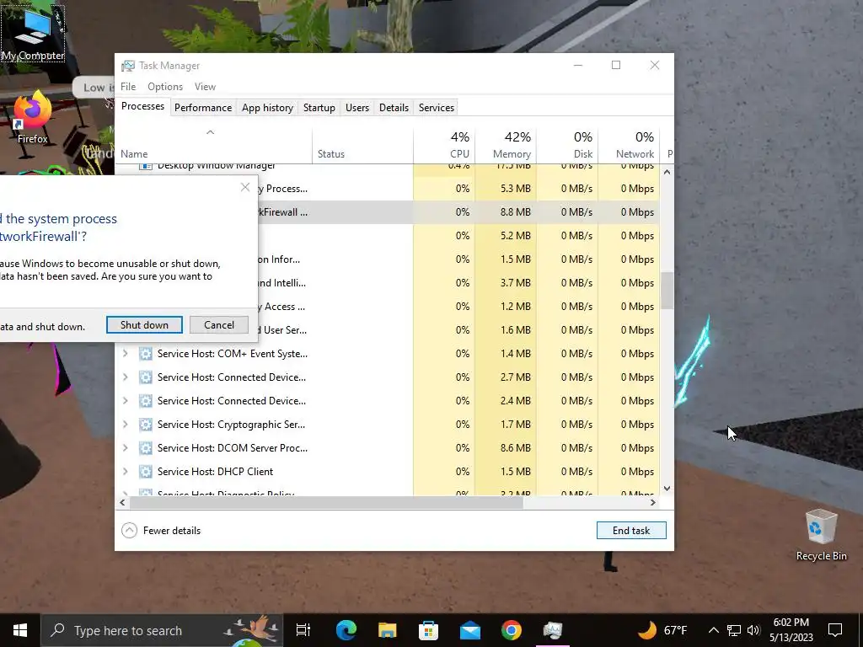The image size is (863, 647).
Task: Open the notification center icon
Action: (835, 630)
